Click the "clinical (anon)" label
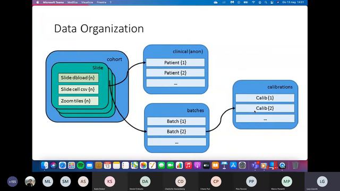The height and width of the screenshot is (191, 340). (x=188, y=51)
